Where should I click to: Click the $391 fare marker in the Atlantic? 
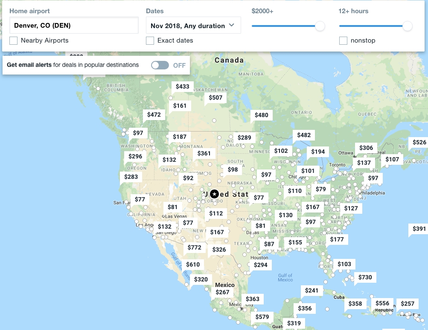(x=419, y=229)
